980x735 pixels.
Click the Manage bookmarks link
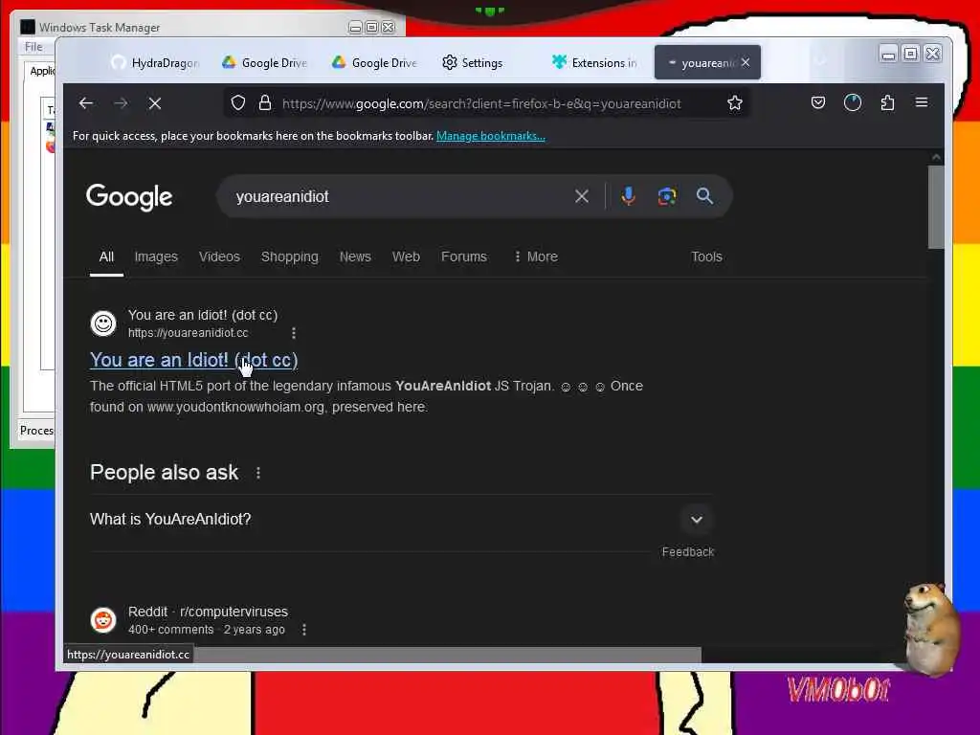point(491,136)
